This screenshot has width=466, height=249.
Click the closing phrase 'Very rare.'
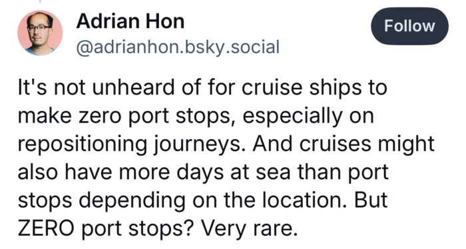pyautogui.click(x=250, y=229)
